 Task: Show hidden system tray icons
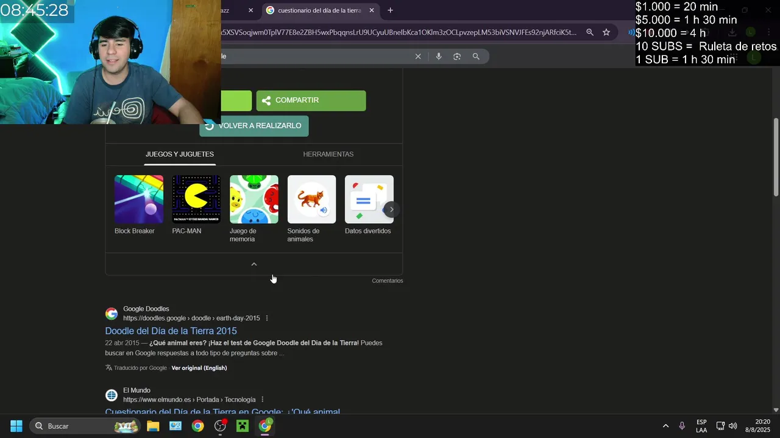[x=665, y=426]
